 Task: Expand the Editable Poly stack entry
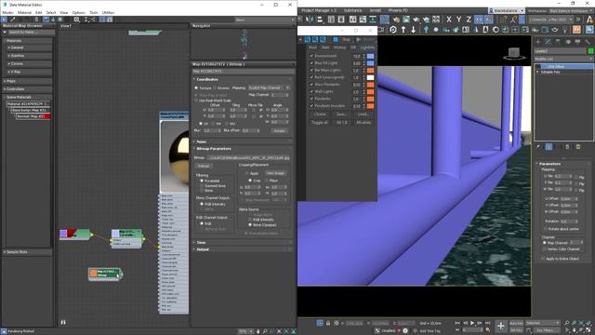pyautogui.click(x=537, y=72)
